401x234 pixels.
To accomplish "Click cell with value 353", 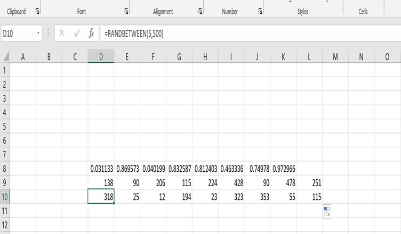I will pyautogui.click(x=257, y=196).
